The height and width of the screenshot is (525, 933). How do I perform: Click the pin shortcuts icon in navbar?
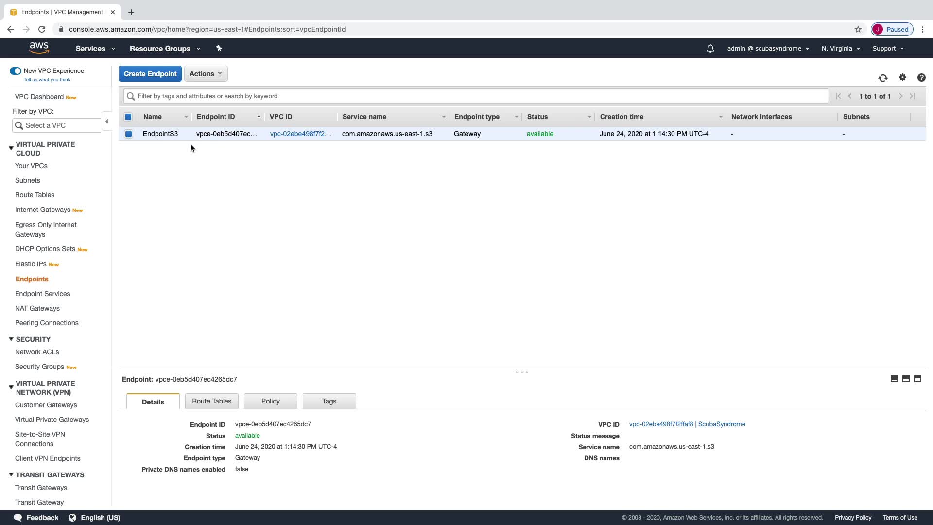point(219,48)
